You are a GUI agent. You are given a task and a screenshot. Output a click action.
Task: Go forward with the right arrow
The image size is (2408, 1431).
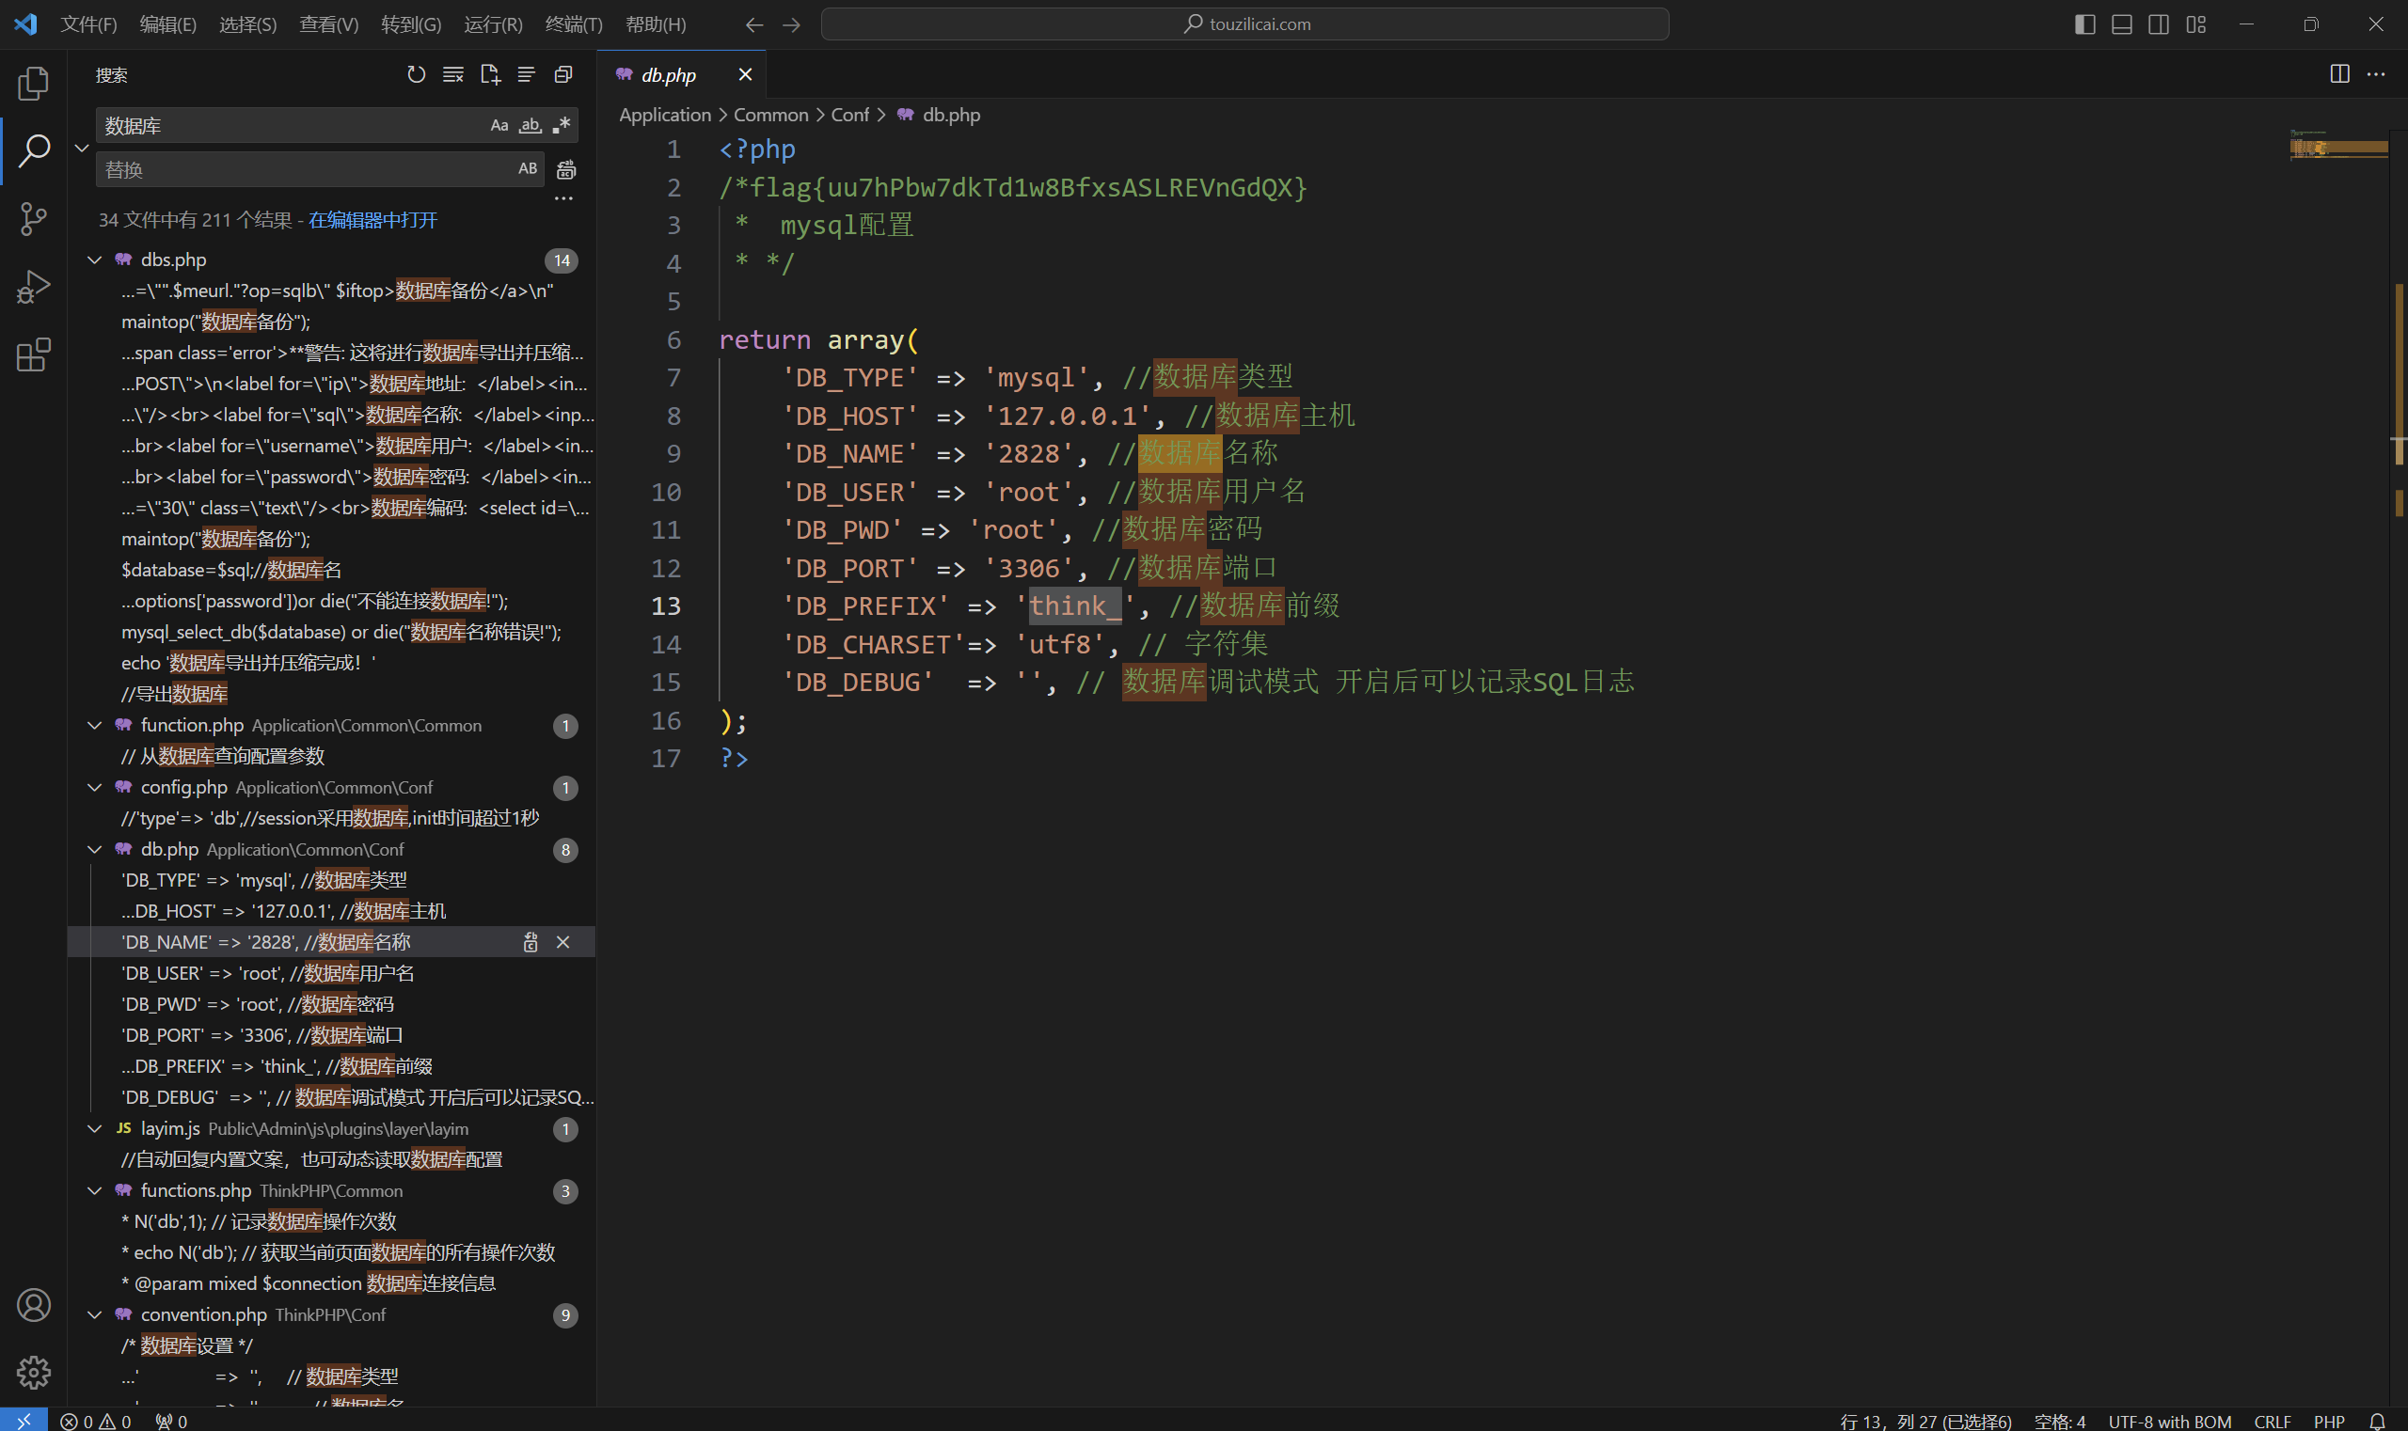791,24
